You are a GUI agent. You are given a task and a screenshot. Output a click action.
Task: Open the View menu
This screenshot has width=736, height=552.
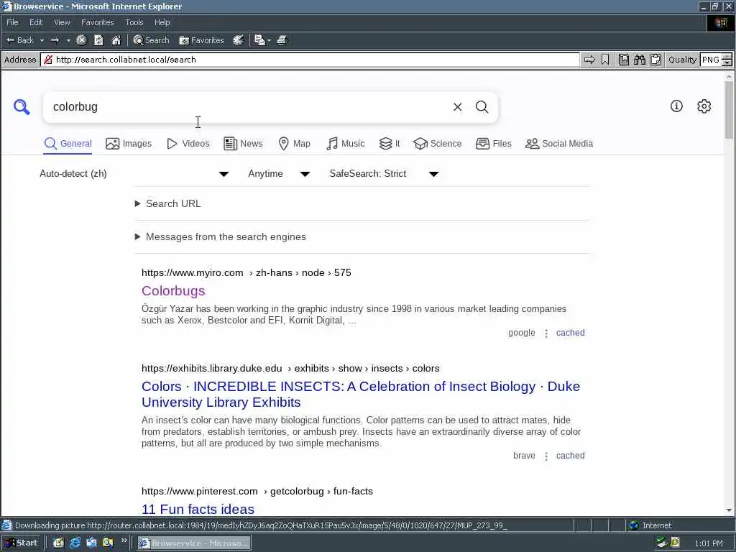pyautogui.click(x=62, y=22)
